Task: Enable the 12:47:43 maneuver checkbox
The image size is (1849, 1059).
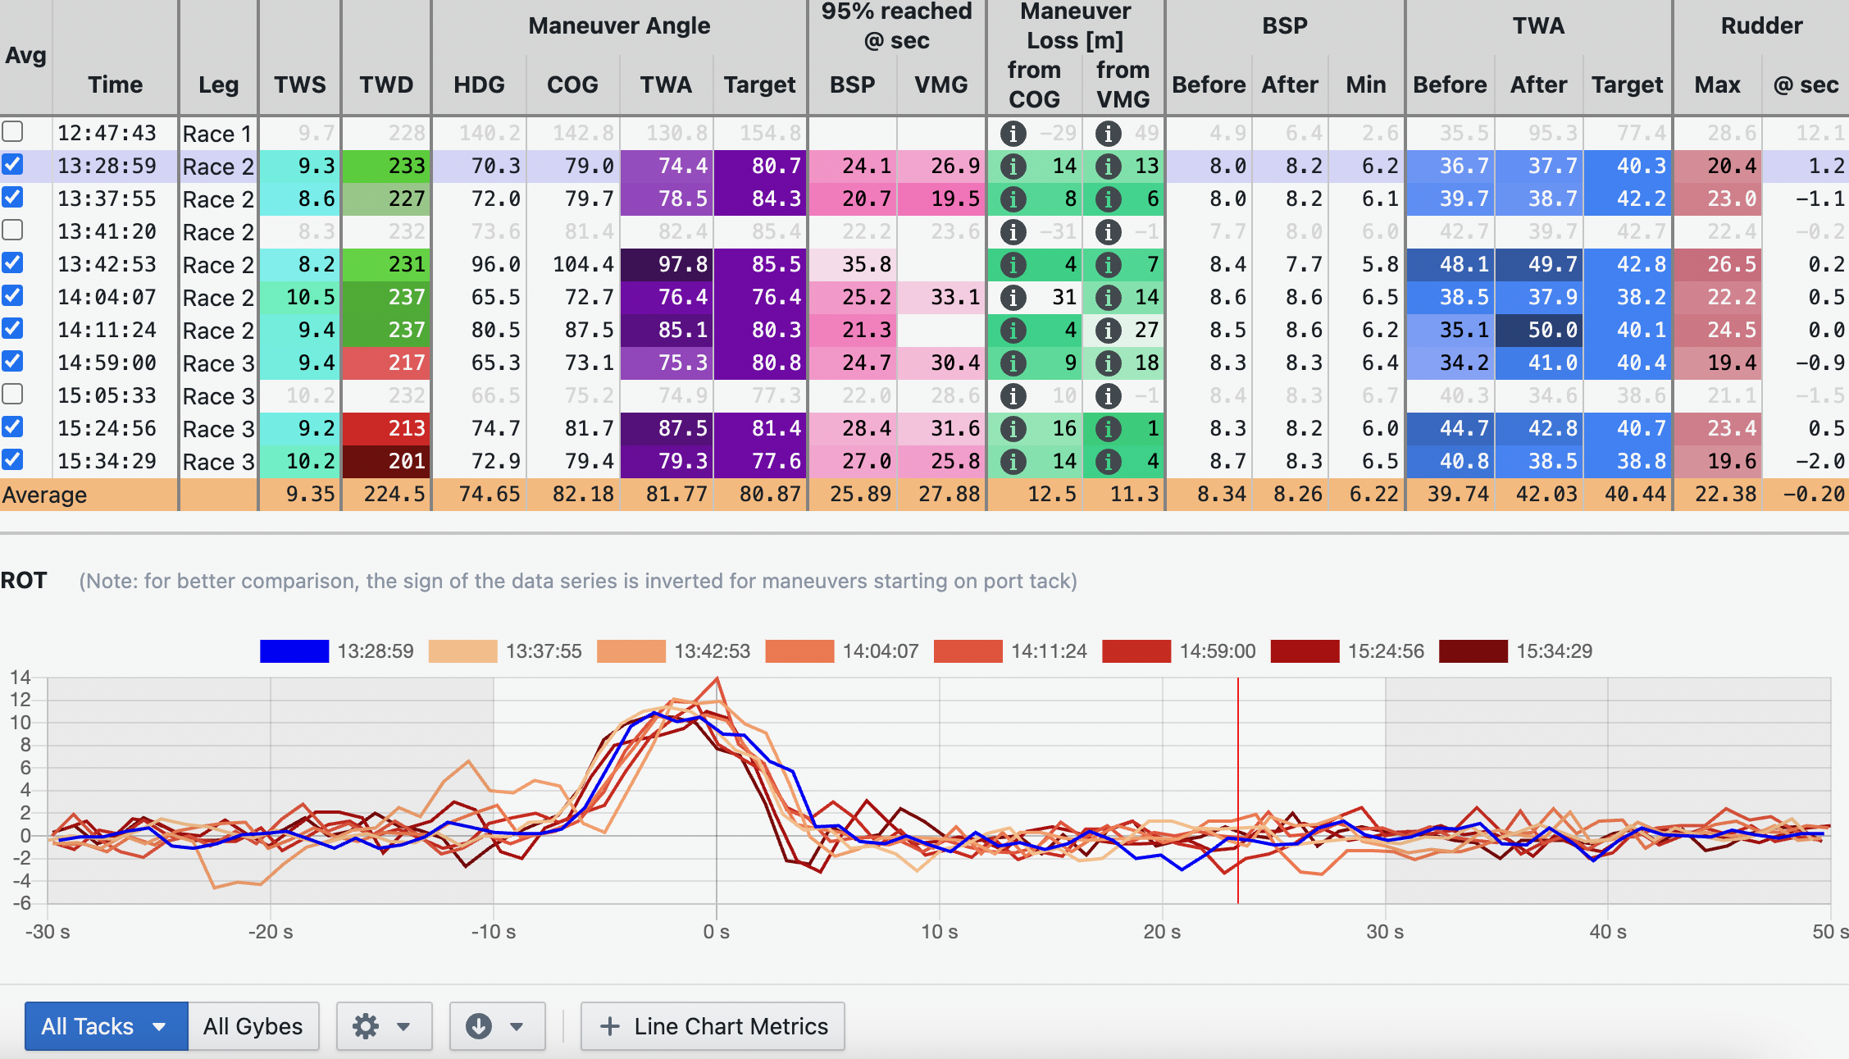Action: tap(12, 131)
